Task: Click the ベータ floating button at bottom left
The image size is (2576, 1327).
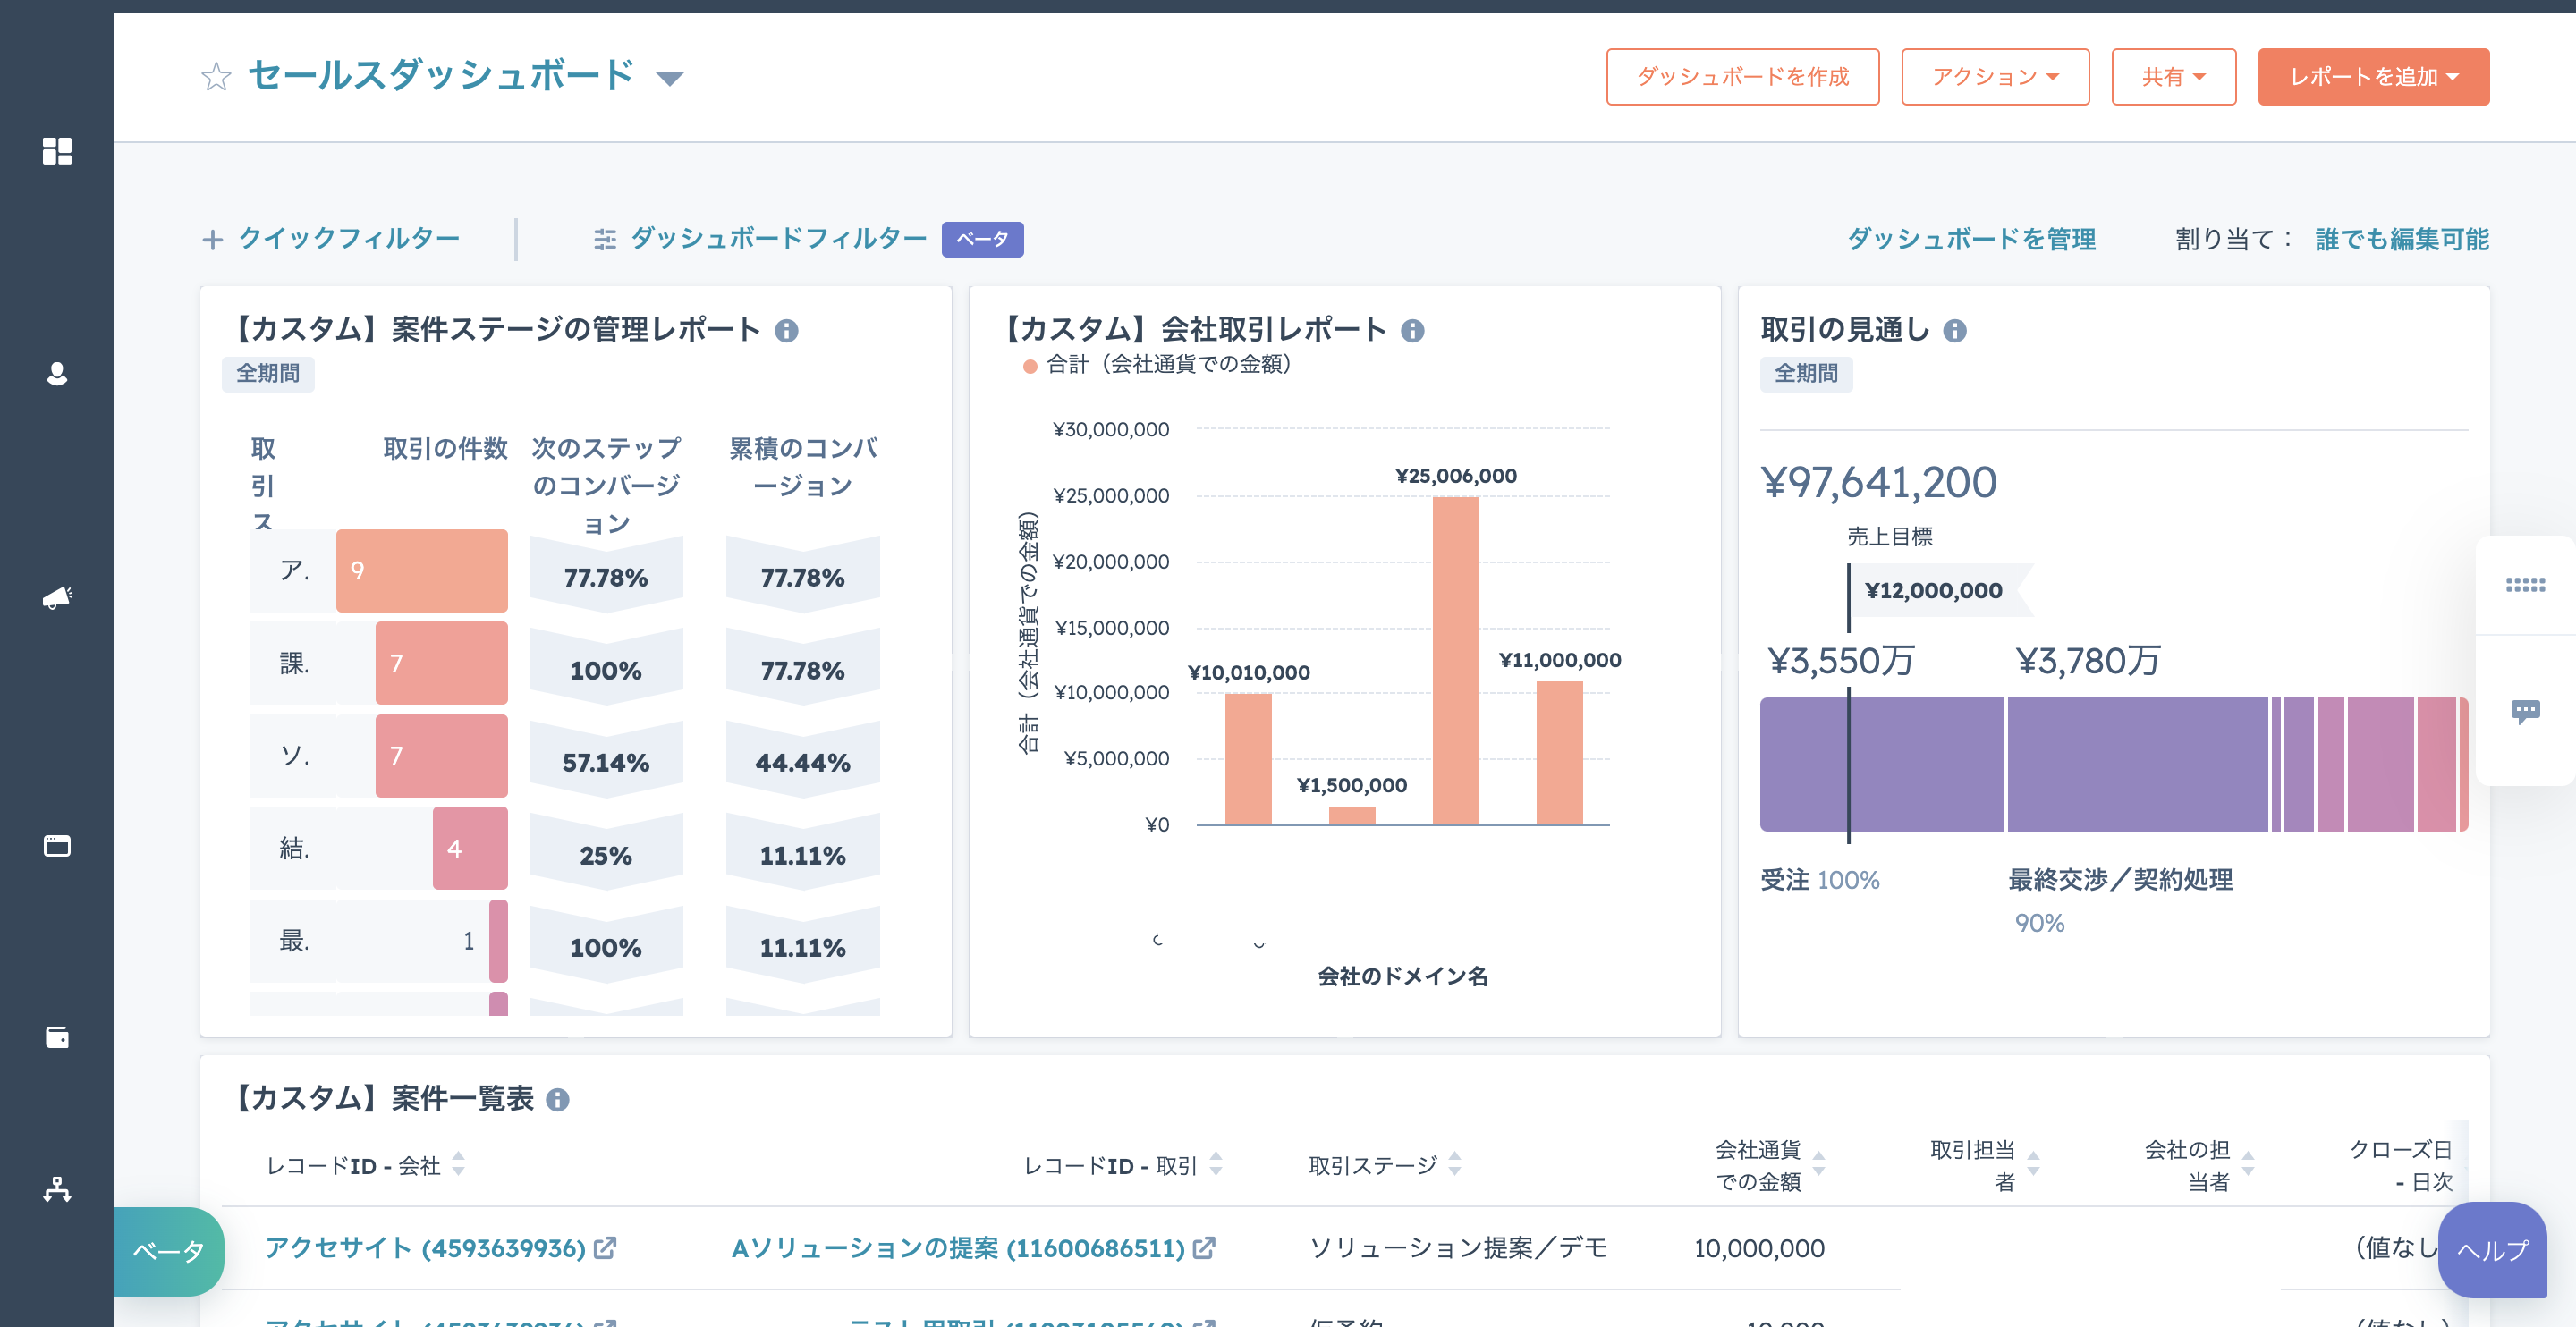Action: pyautogui.click(x=169, y=1252)
